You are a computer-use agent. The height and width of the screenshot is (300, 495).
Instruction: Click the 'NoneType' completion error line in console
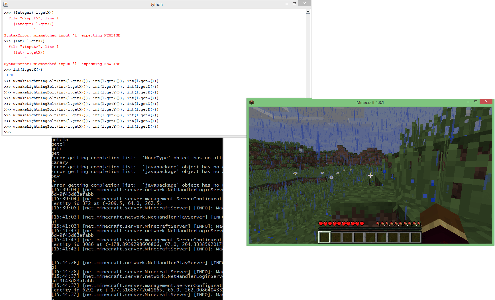tap(137, 158)
